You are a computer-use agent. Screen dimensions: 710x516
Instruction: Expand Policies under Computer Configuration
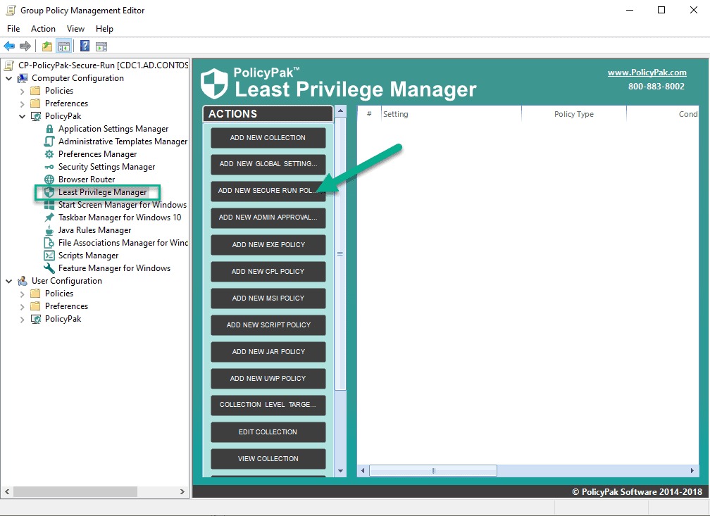coord(23,91)
